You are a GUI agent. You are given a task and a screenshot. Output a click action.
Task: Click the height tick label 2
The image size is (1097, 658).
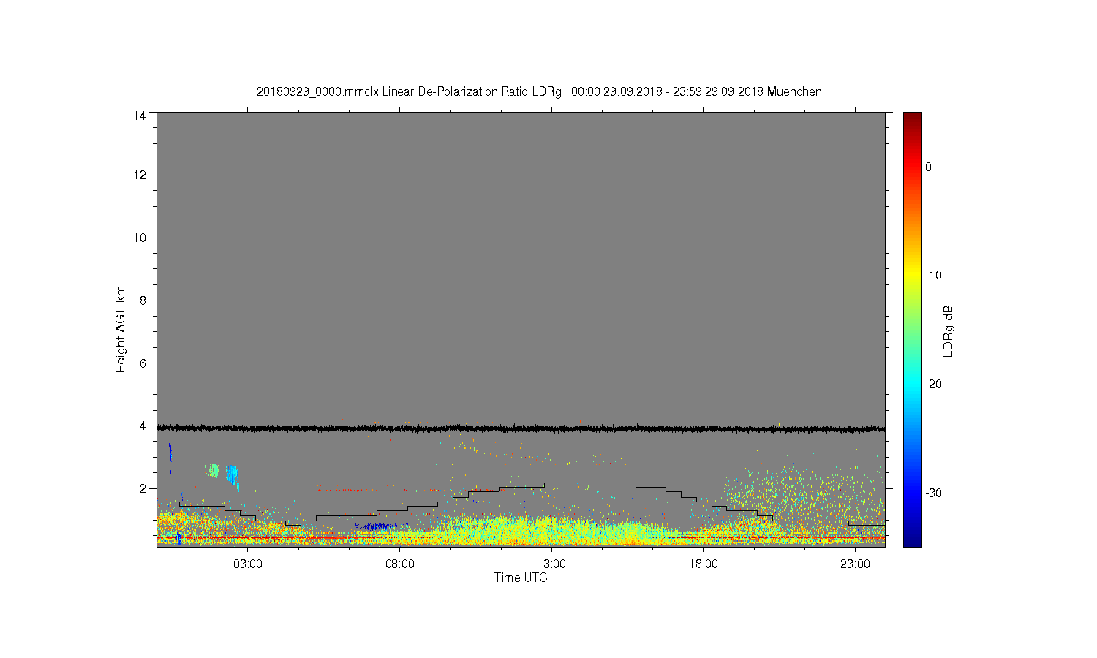pos(143,488)
